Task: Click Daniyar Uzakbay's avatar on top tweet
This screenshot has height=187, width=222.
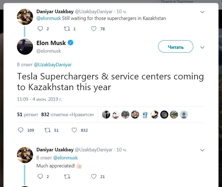Action: click(25, 17)
